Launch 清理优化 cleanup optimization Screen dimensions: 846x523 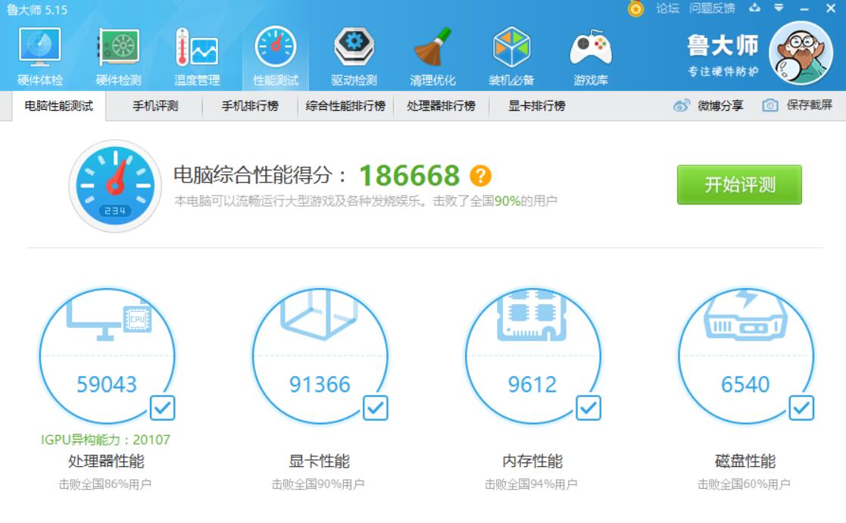433,53
